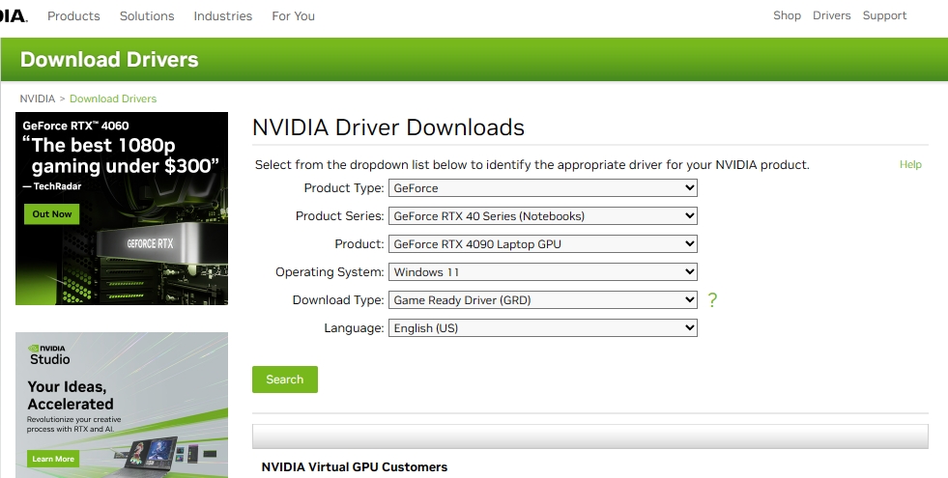The height and width of the screenshot is (478, 948).
Task: Open the GeForce RTX 4060 ad banner
Action: (122, 209)
